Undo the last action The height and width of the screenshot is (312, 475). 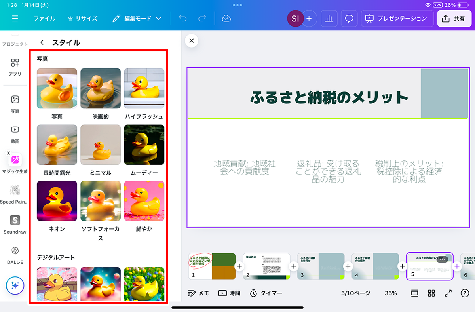[x=182, y=19]
